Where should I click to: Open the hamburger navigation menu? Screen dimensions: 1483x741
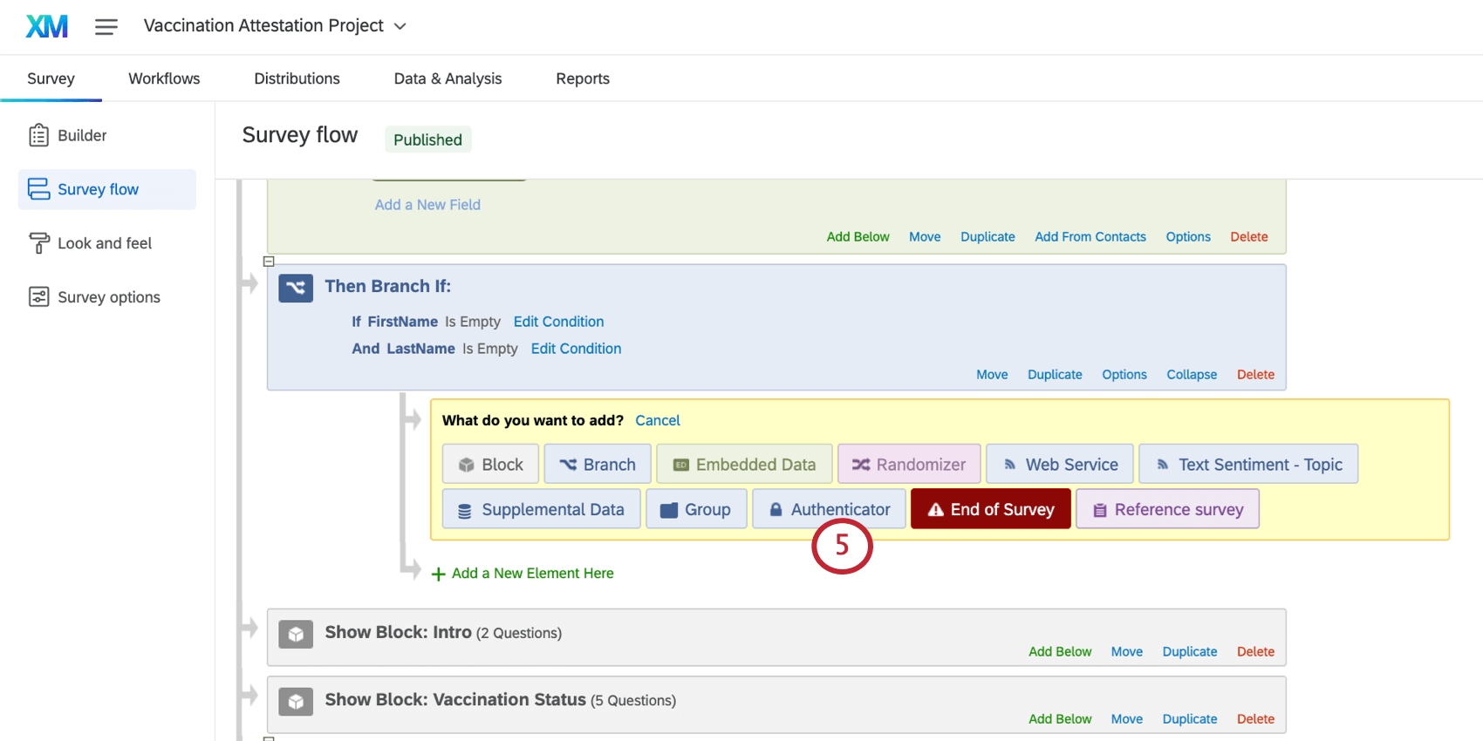coord(106,27)
